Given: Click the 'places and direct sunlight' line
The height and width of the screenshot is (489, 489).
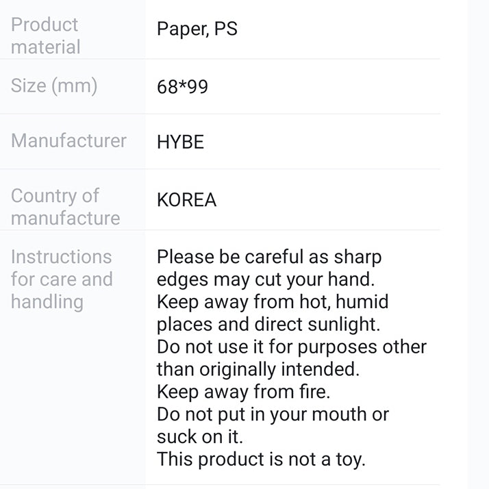Looking at the screenshot, I should (268, 324).
